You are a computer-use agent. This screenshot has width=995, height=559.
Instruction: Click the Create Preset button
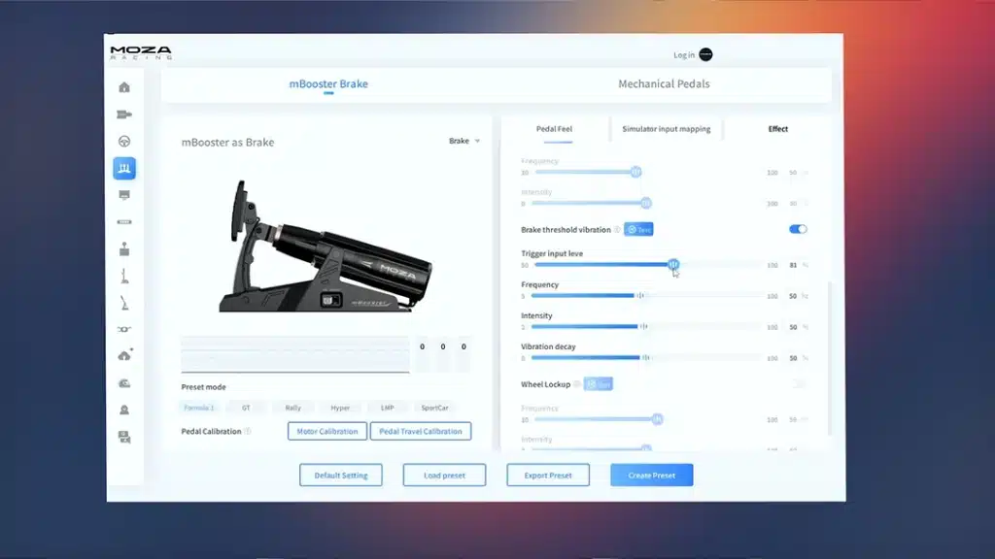pyautogui.click(x=651, y=476)
